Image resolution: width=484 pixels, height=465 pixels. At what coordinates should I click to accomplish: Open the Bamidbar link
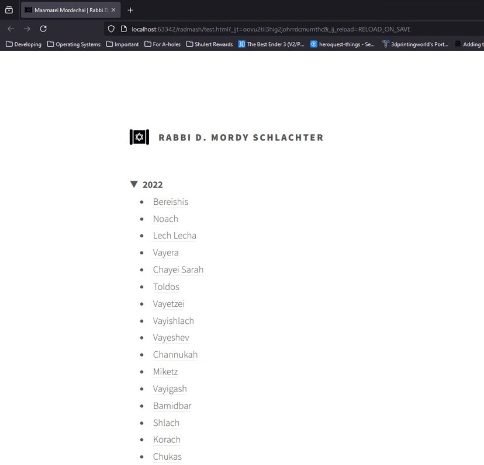[172, 406]
